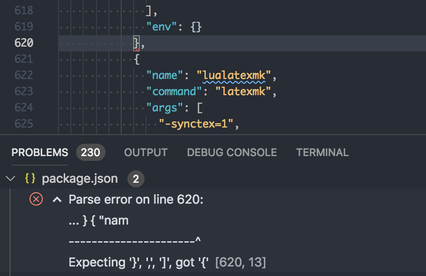Click the red error circle icon

(36, 199)
